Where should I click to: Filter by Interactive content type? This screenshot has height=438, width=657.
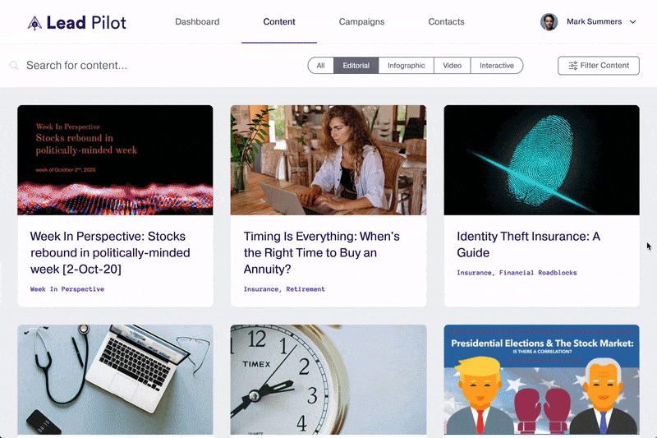pos(497,66)
